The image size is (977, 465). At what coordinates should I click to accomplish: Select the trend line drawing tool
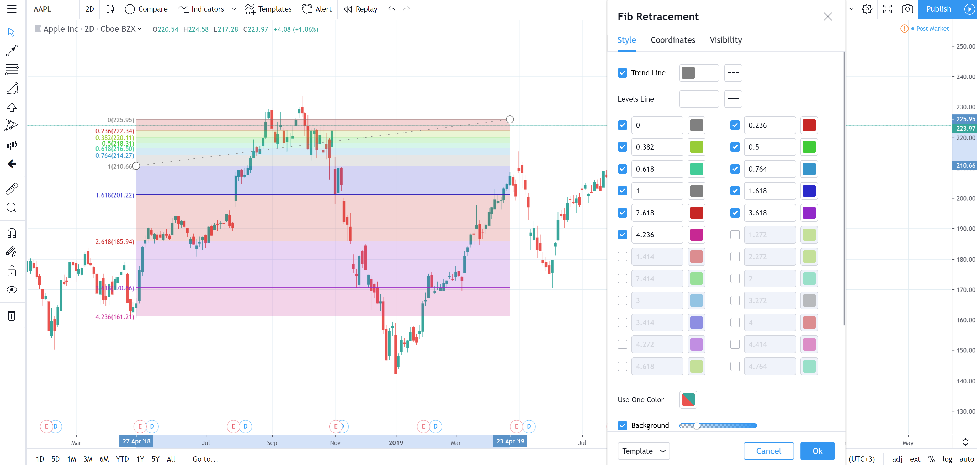(x=12, y=50)
